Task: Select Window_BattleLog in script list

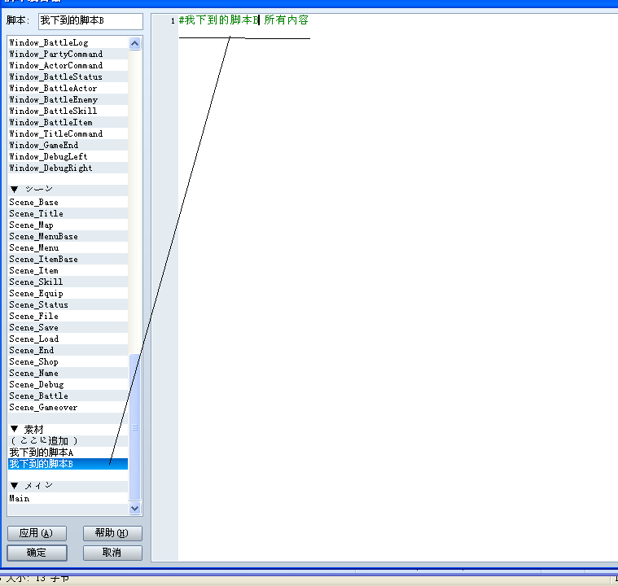Action: pyautogui.click(x=68, y=42)
